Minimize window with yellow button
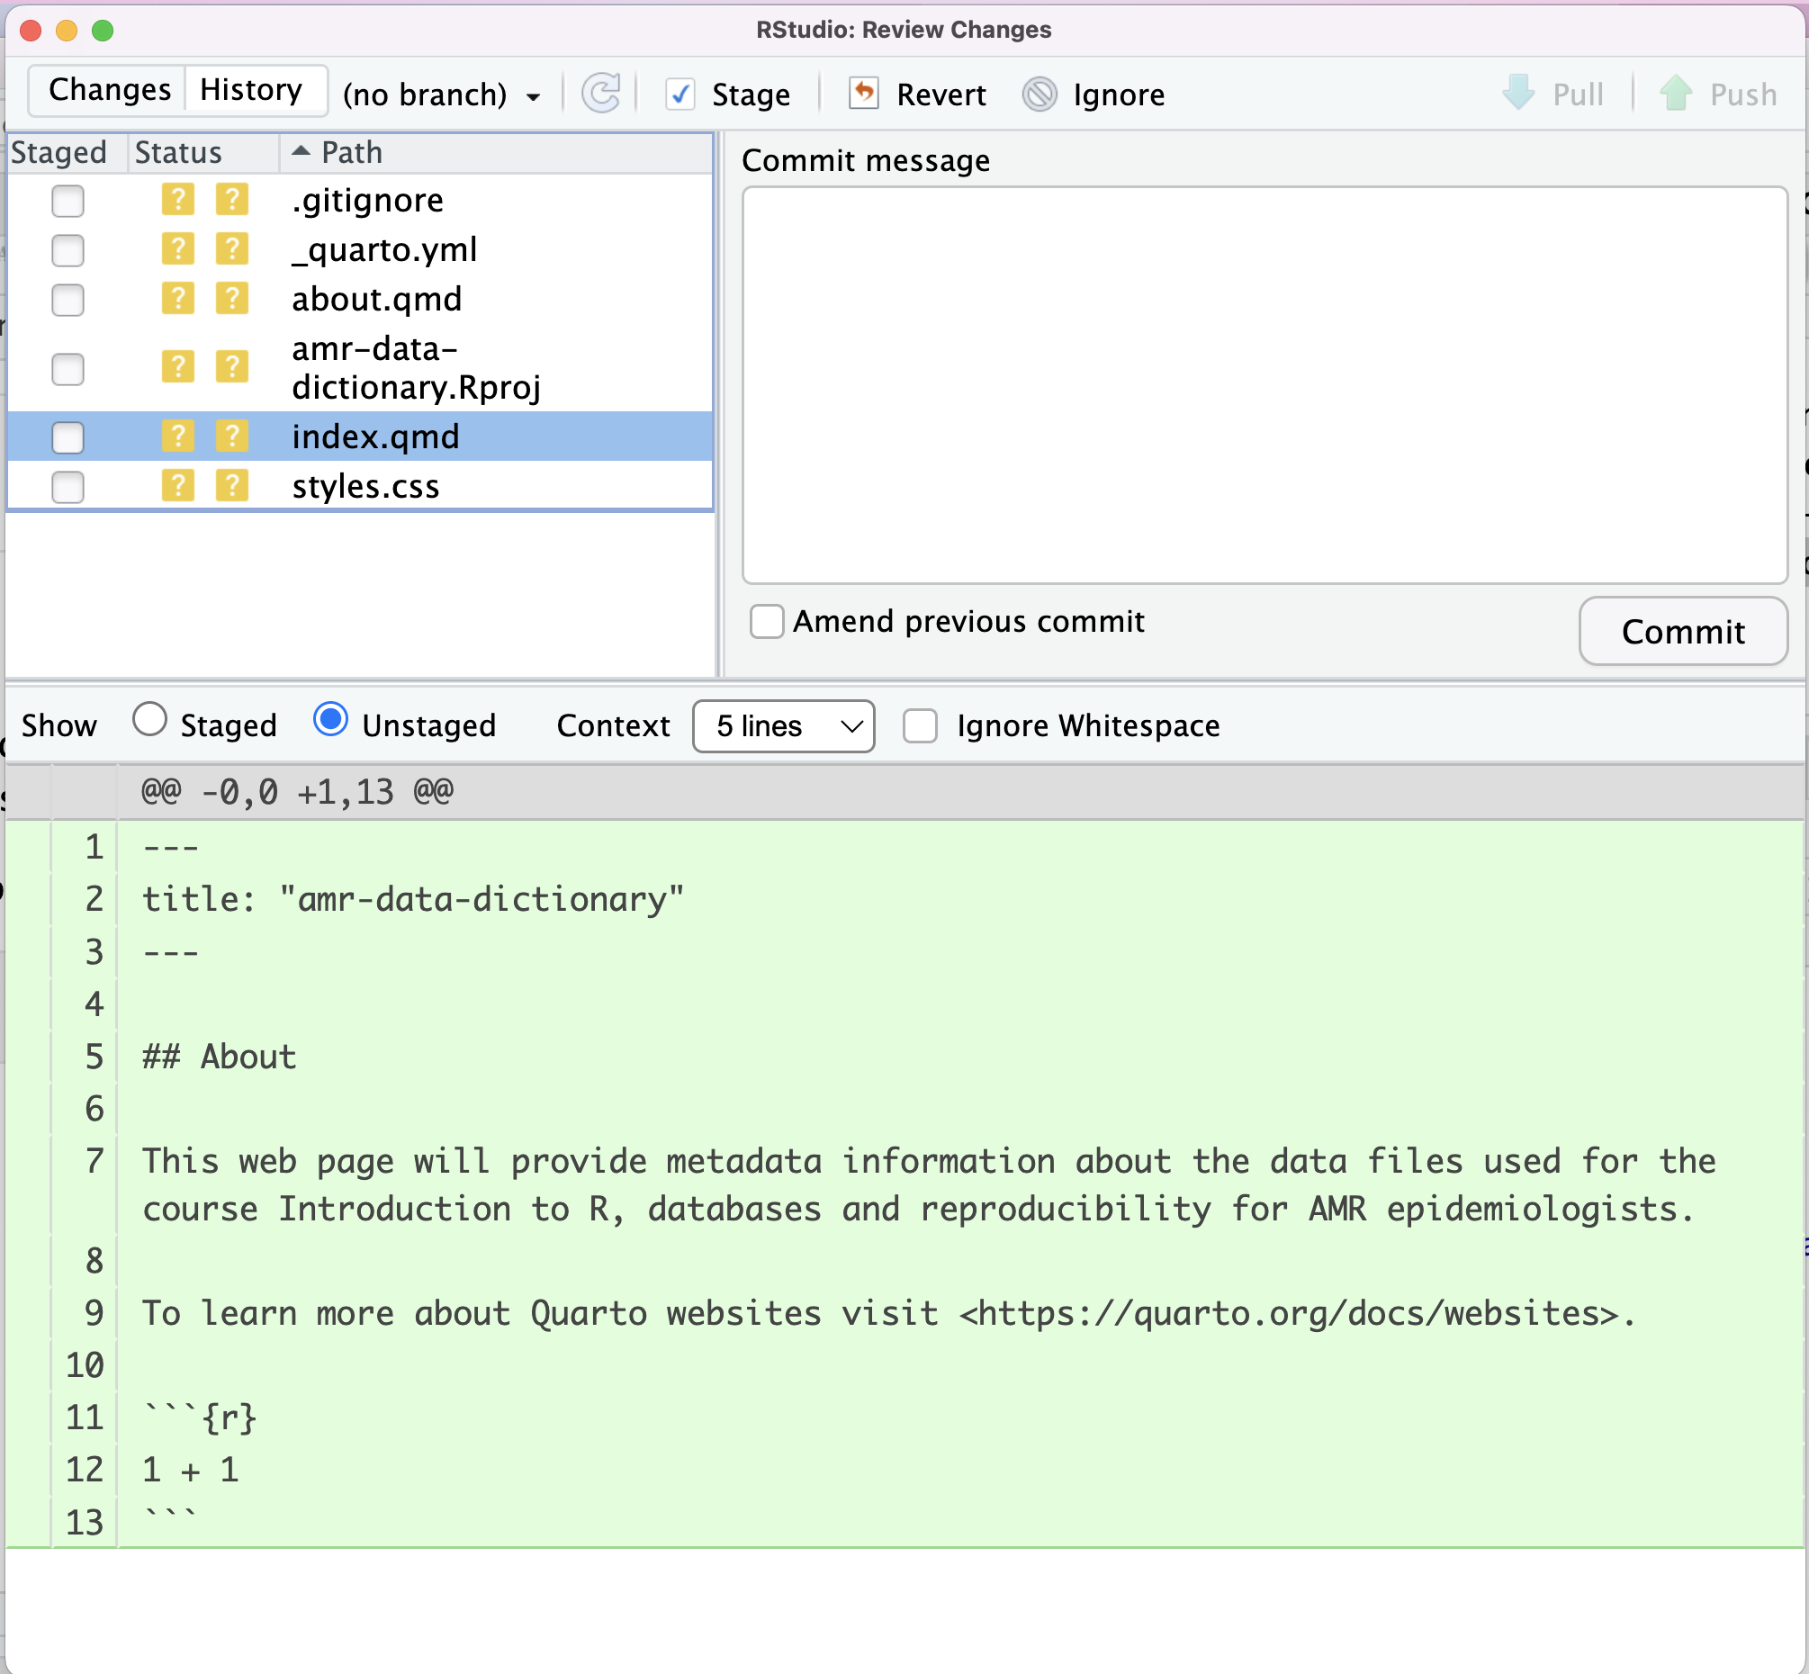Screen dimensions: 1809x1674 point(67,30)
